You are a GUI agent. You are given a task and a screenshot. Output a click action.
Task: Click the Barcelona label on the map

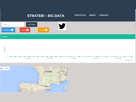click(48, 89)
